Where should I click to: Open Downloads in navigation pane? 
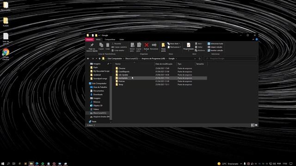pyautogui.click(x=97, y=95)
